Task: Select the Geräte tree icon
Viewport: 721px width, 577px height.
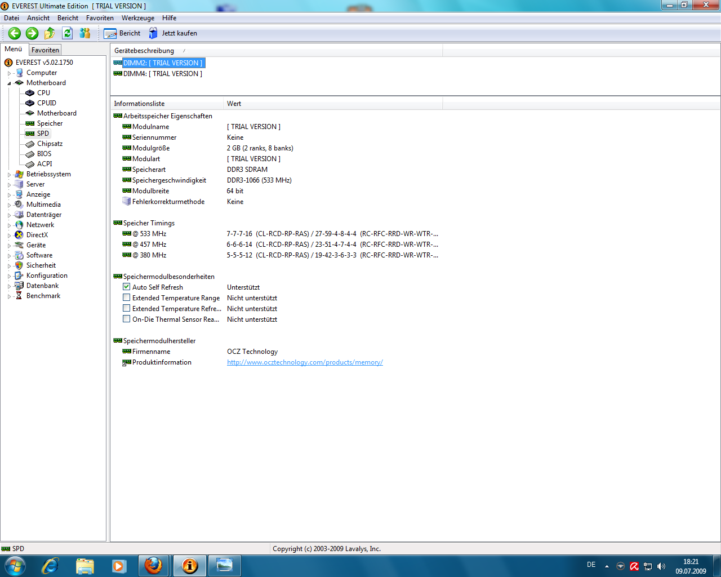Action: [19, 245]
